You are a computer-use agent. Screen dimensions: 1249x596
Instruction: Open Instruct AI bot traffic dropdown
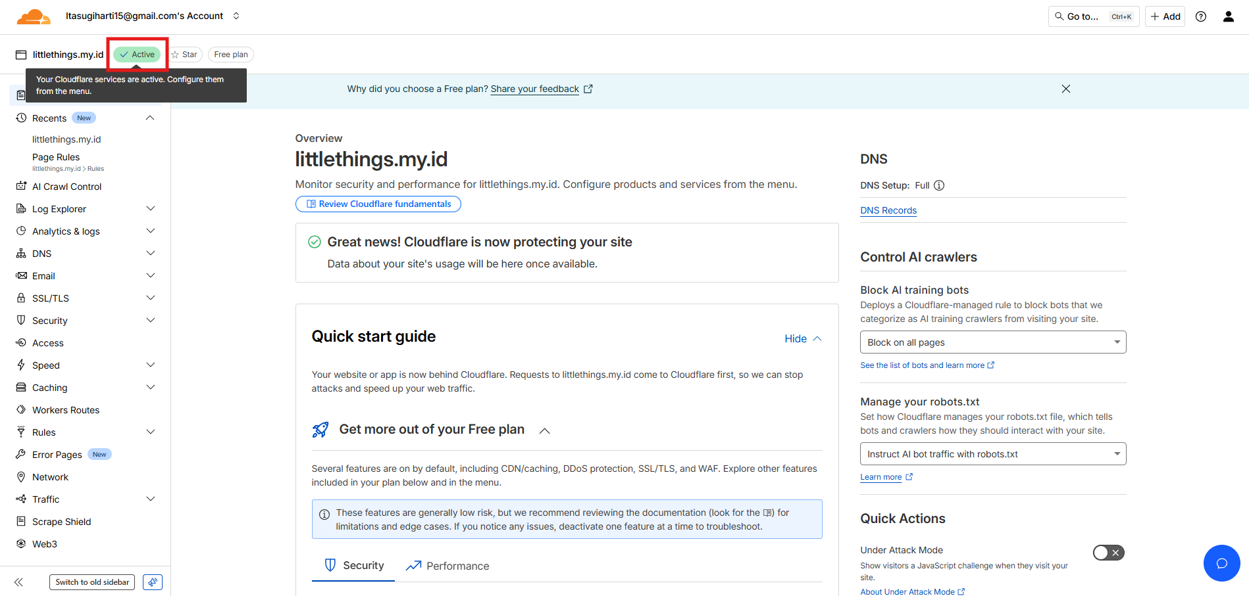point(993,454)
